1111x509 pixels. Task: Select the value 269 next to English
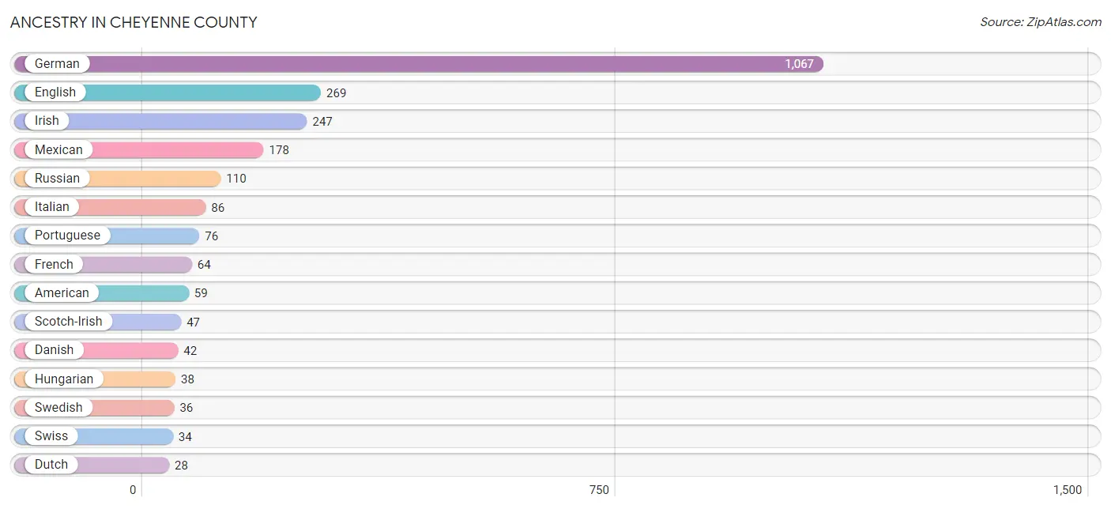tap(337, 93)
